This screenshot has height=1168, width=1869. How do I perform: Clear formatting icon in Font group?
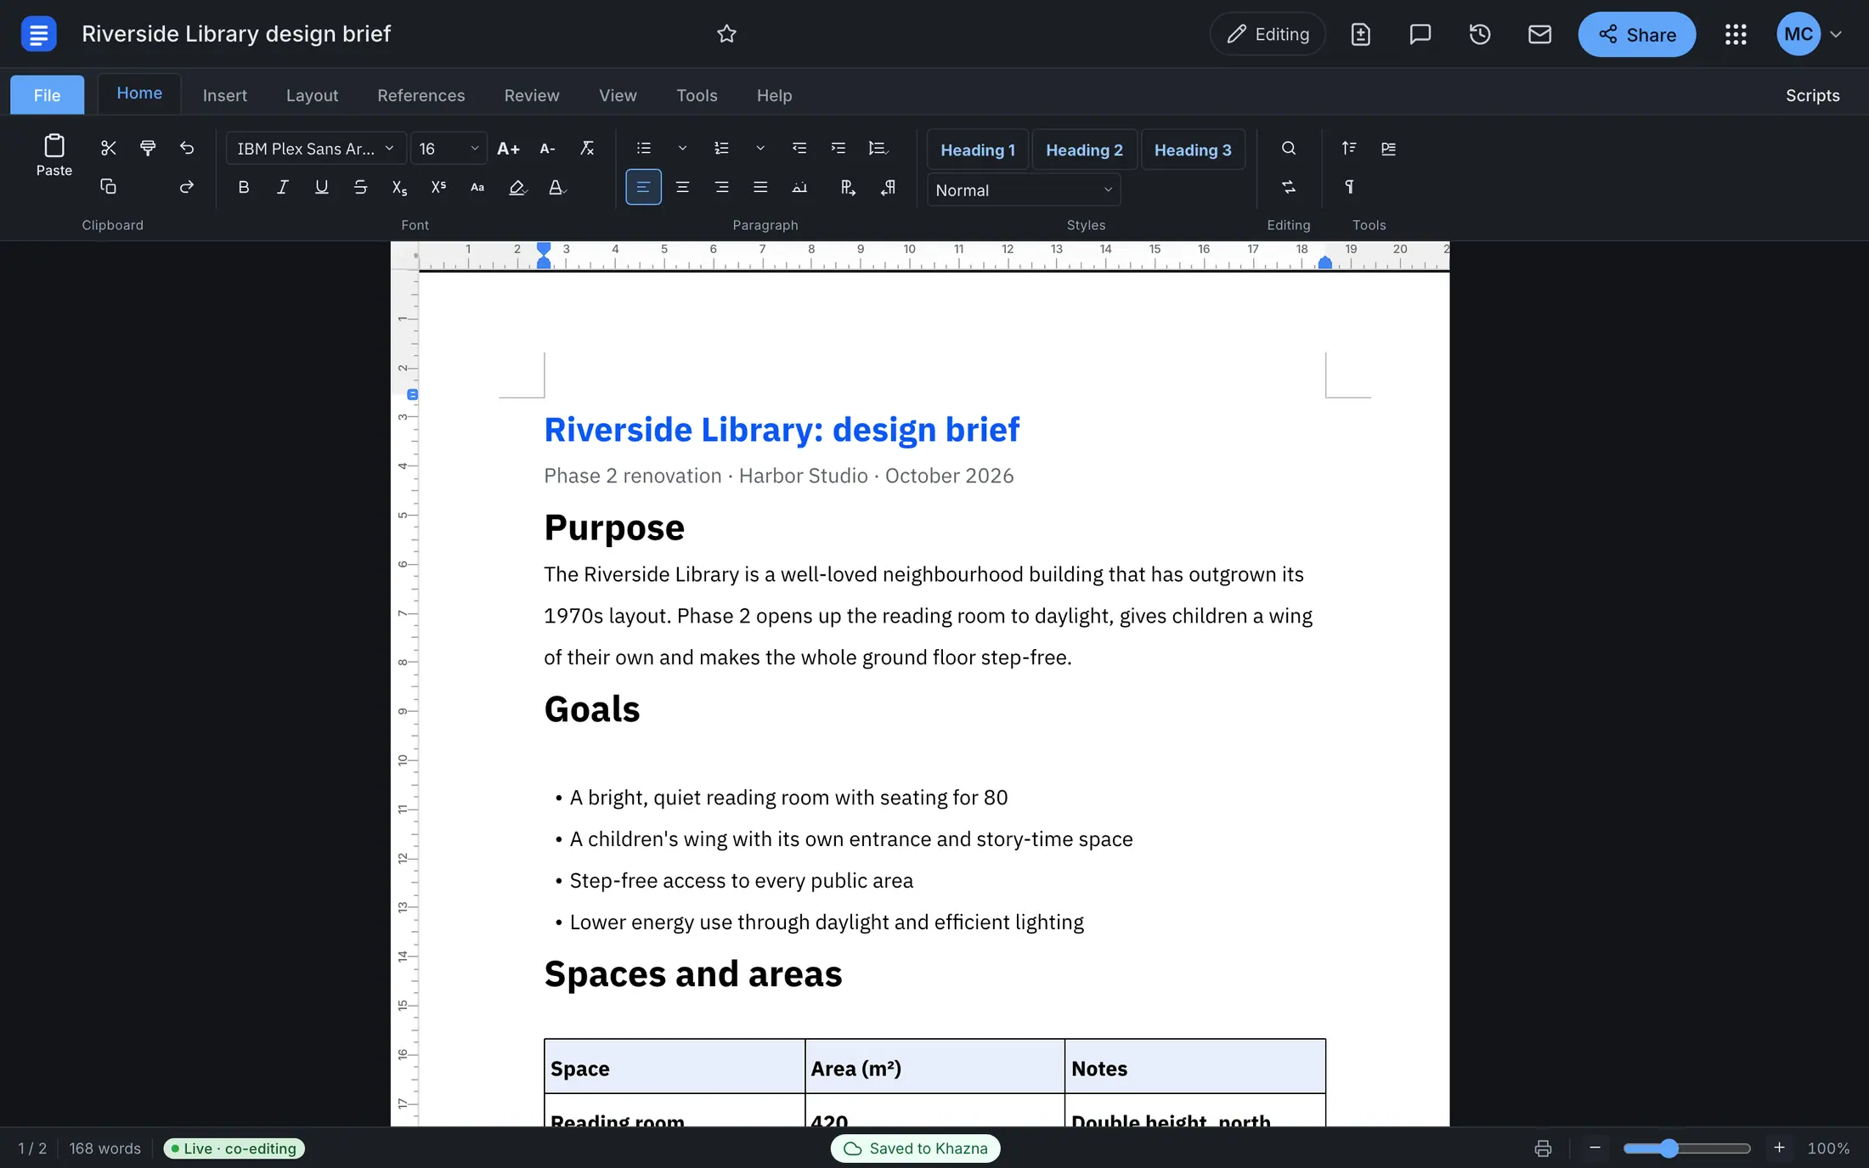tap(586, 149)
